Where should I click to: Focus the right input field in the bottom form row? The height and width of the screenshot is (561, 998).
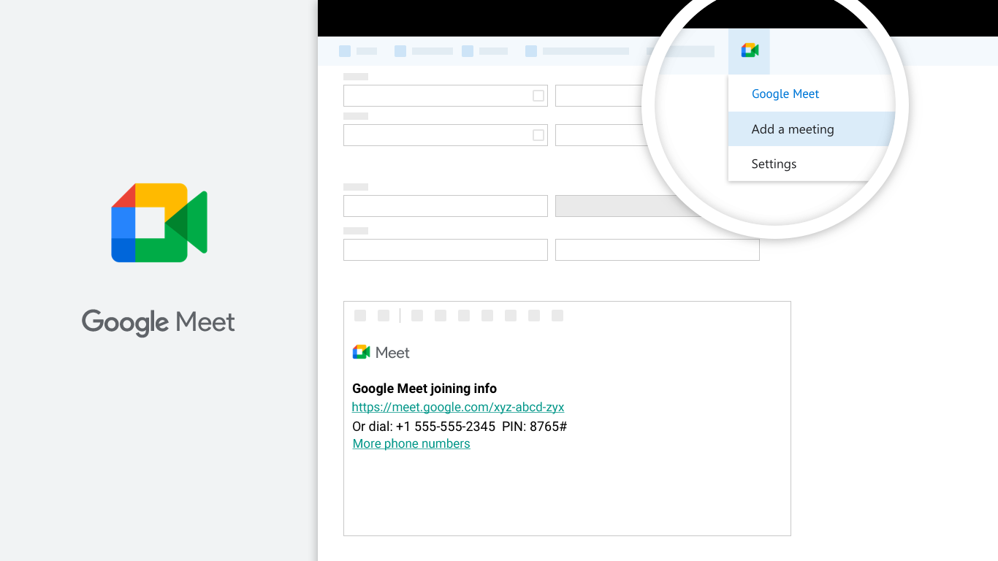point(658,250)
